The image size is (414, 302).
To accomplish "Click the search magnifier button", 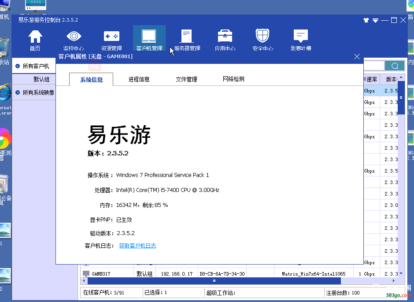I will tap(395, 66).
